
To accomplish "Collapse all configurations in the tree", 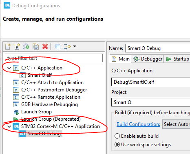I will pyautogui.click(x=58, y=47).
